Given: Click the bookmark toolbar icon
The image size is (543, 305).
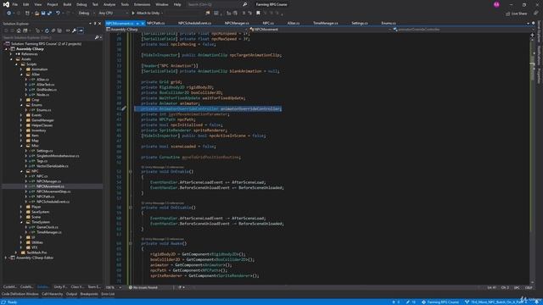Looking at the screenshot, I should 258,14.
